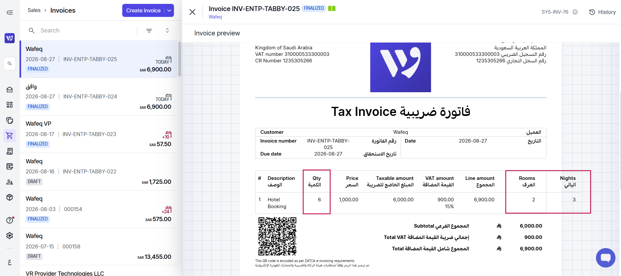Open the sidebar global search icon
Image resolution: width=621 pixels, height=276 pixels.
[10, 64]
